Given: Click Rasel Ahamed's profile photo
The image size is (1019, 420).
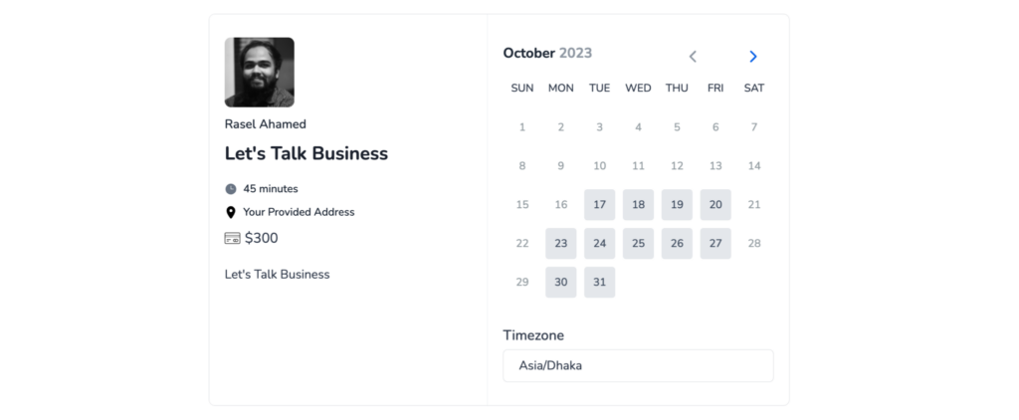Looking at the screenshot, I should pos(260,73).
